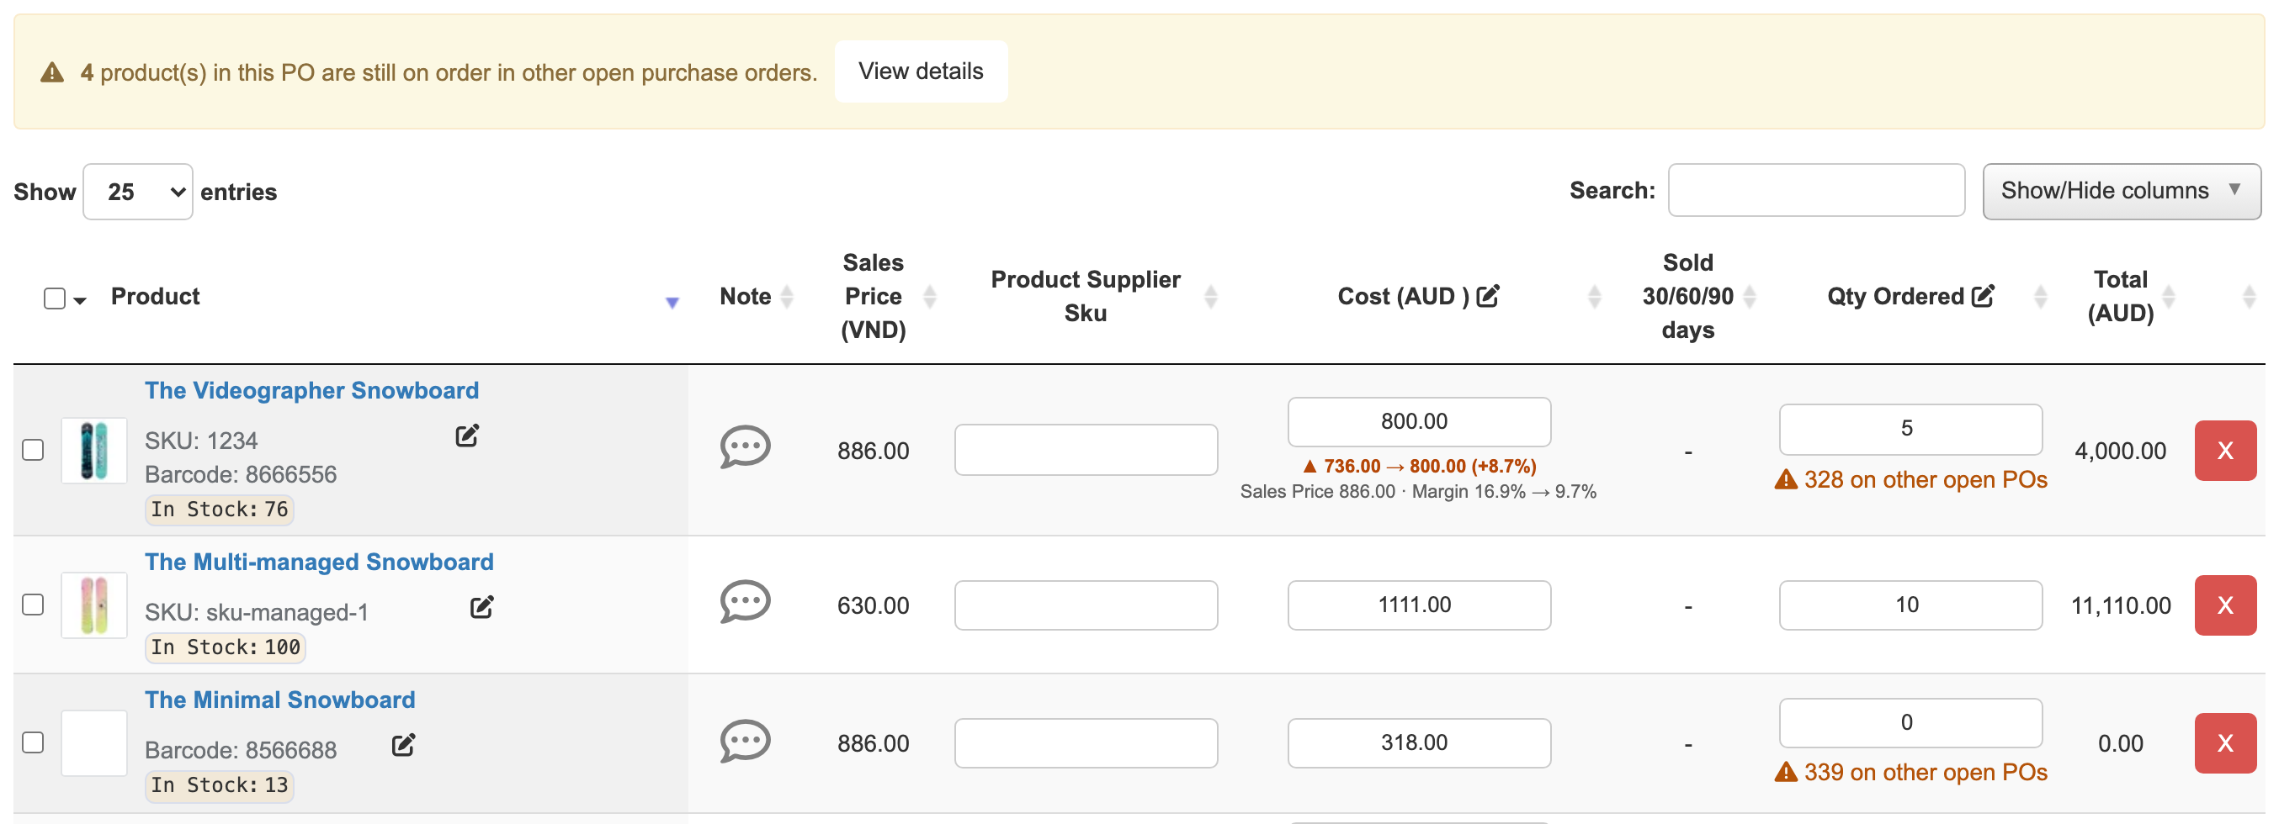Viewport: 2279px width, 824px height.
Task: Sort by Product Supplier Sku column
Action: coord(1211,296)
